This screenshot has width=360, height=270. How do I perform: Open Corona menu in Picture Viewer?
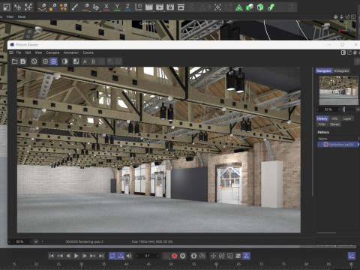tap(88, 52)
